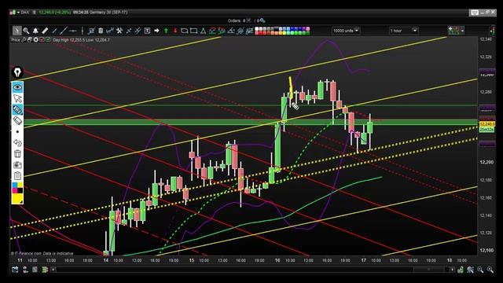The image size is (503, 283).
Task: Expand the chart style dropdown near top right
Action: pos(462,31)
